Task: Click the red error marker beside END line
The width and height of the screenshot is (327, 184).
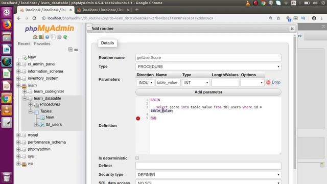Action: point(138,118)
